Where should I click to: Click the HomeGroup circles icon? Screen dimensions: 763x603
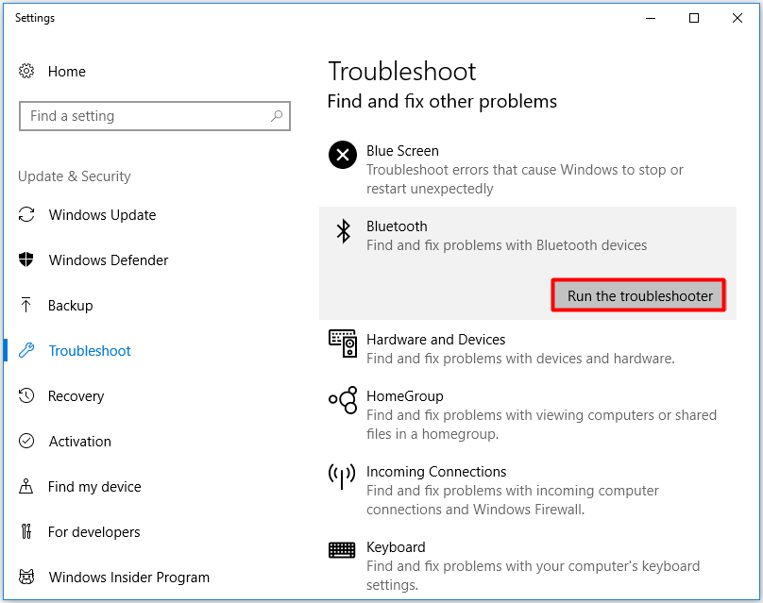tap(343, 400)
